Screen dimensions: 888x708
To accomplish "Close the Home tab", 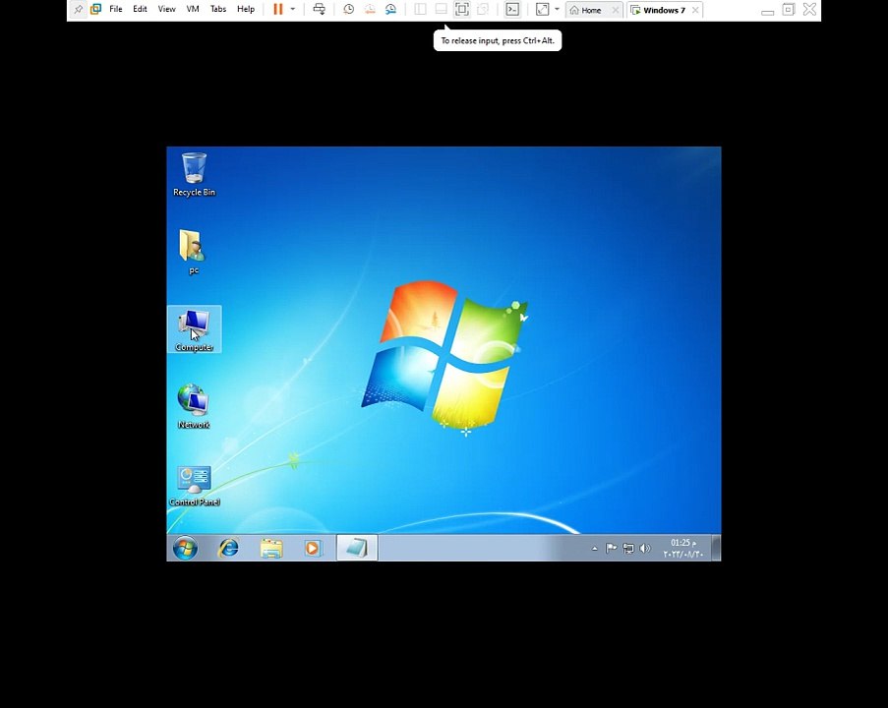I will click(x=616, y=10).
